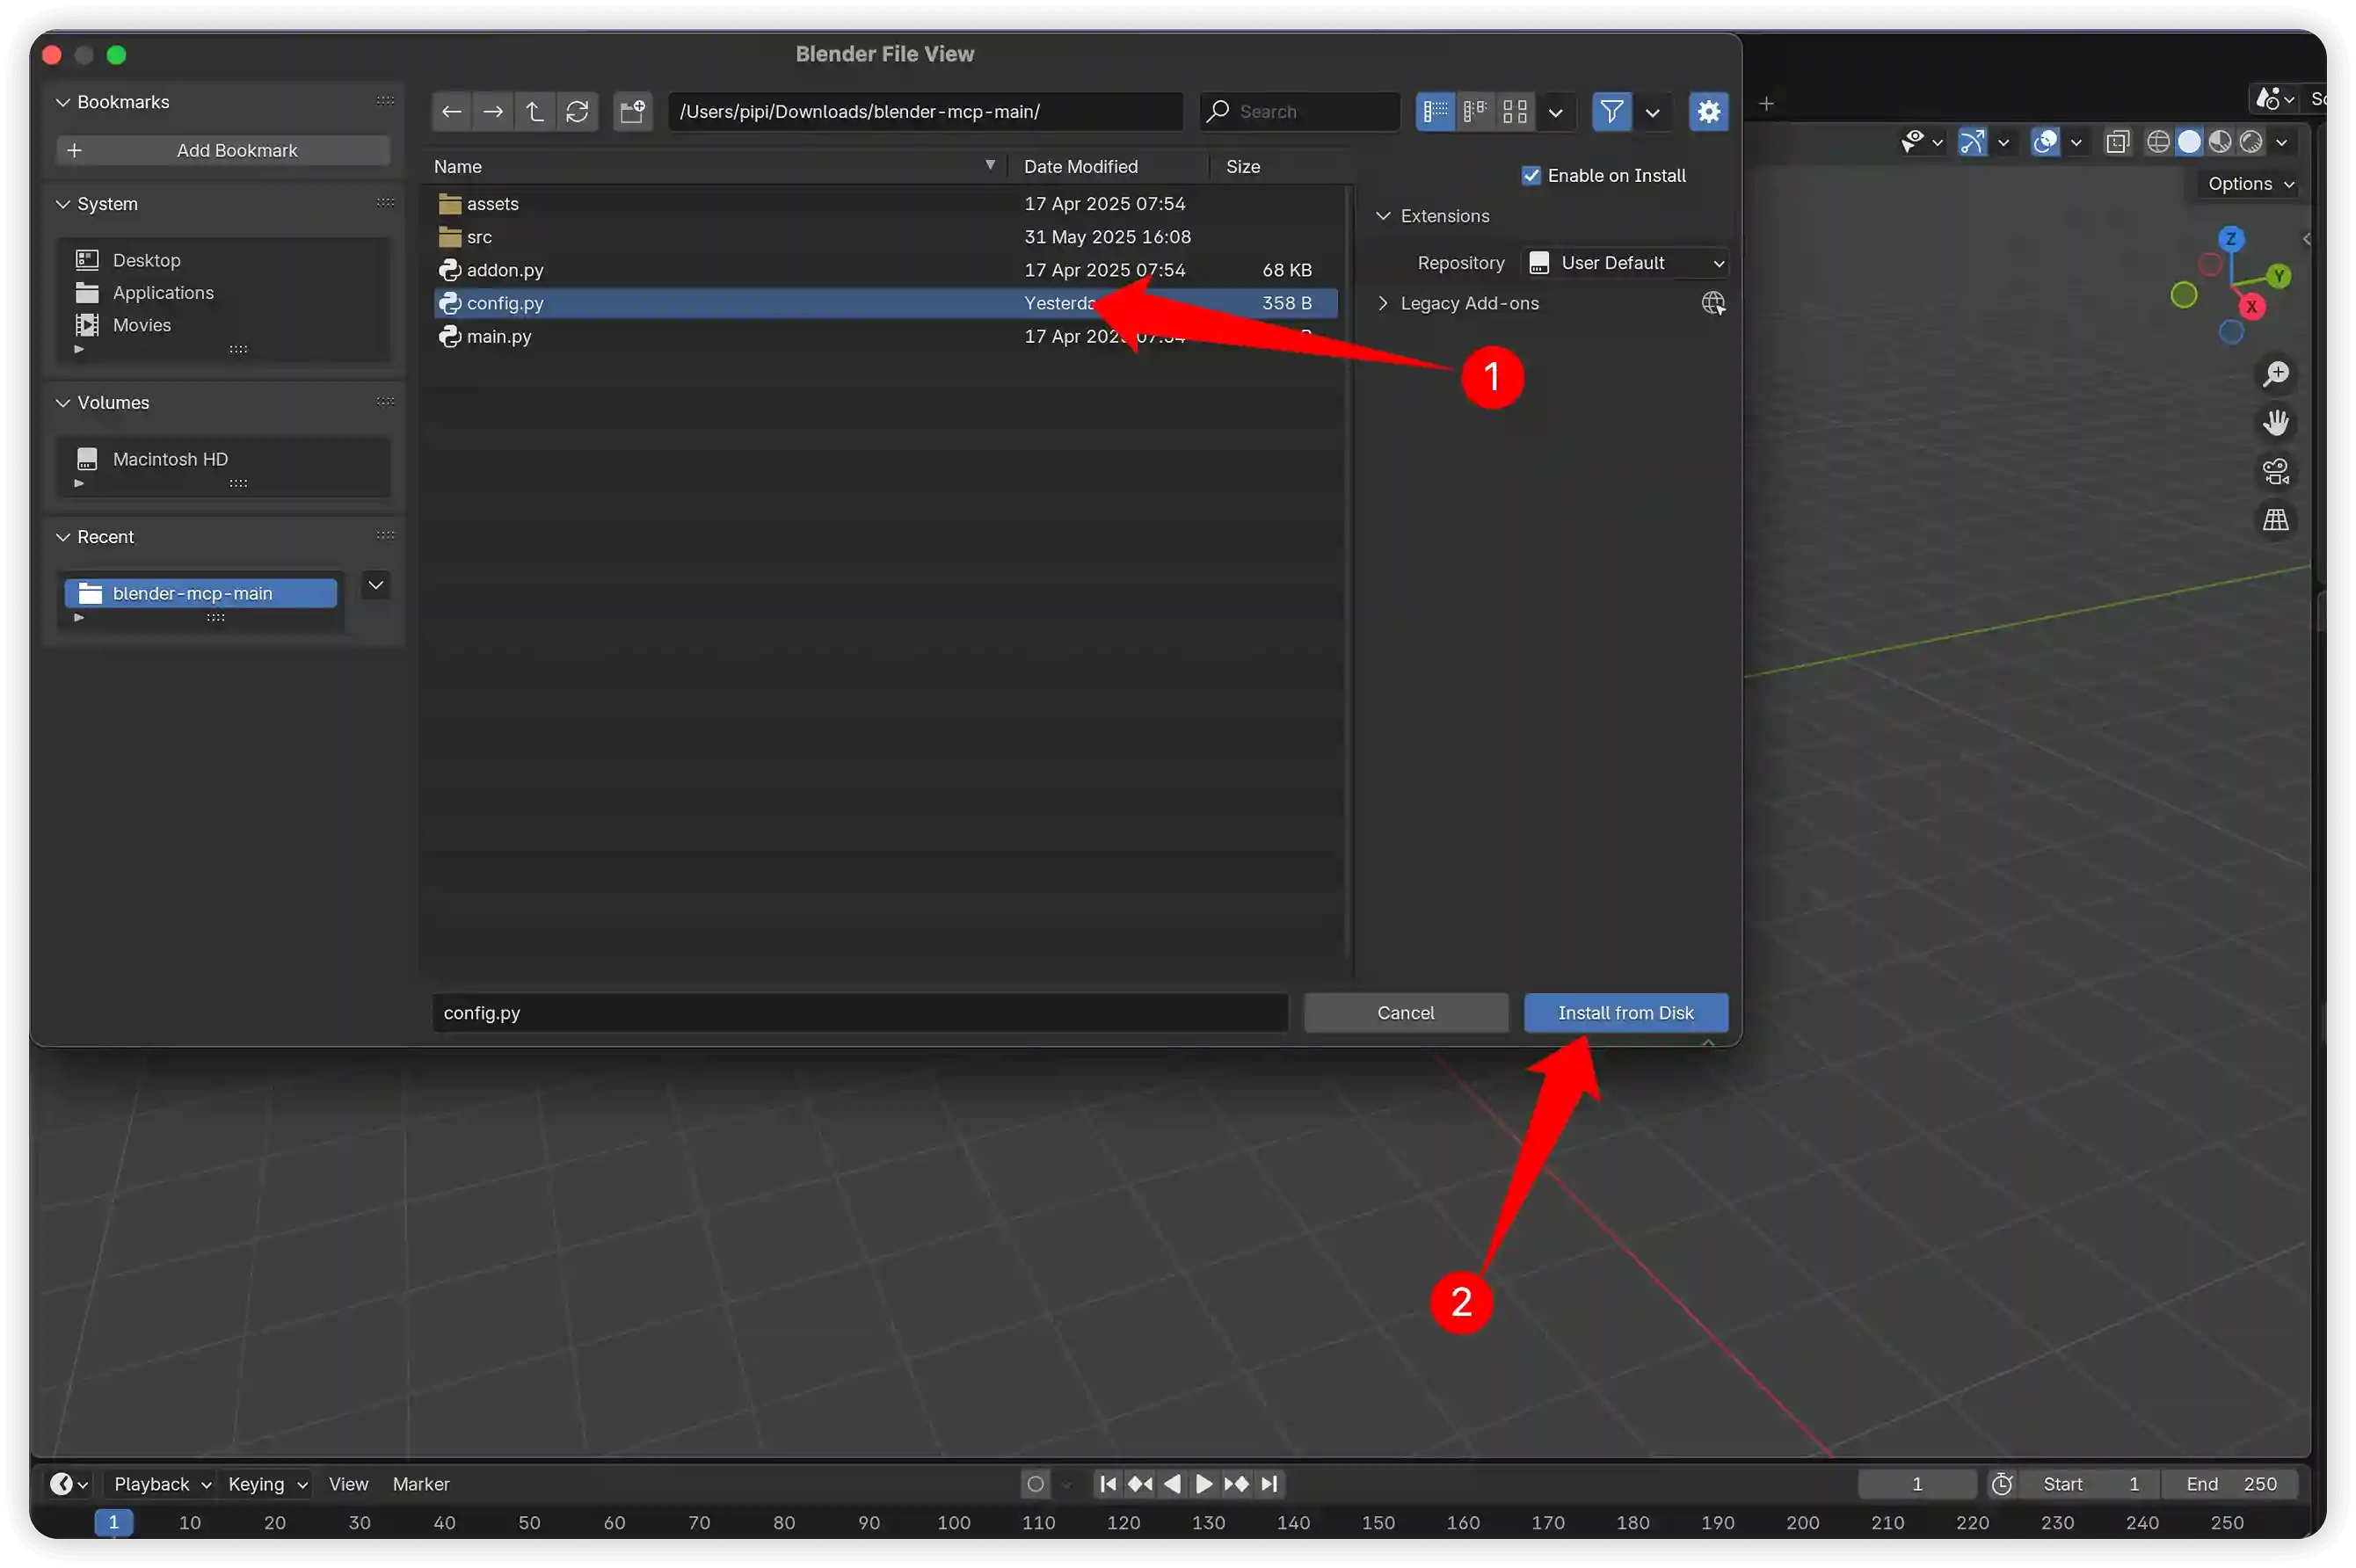
Task: Uncheck Enable on Install
Action: point(1531,175)
